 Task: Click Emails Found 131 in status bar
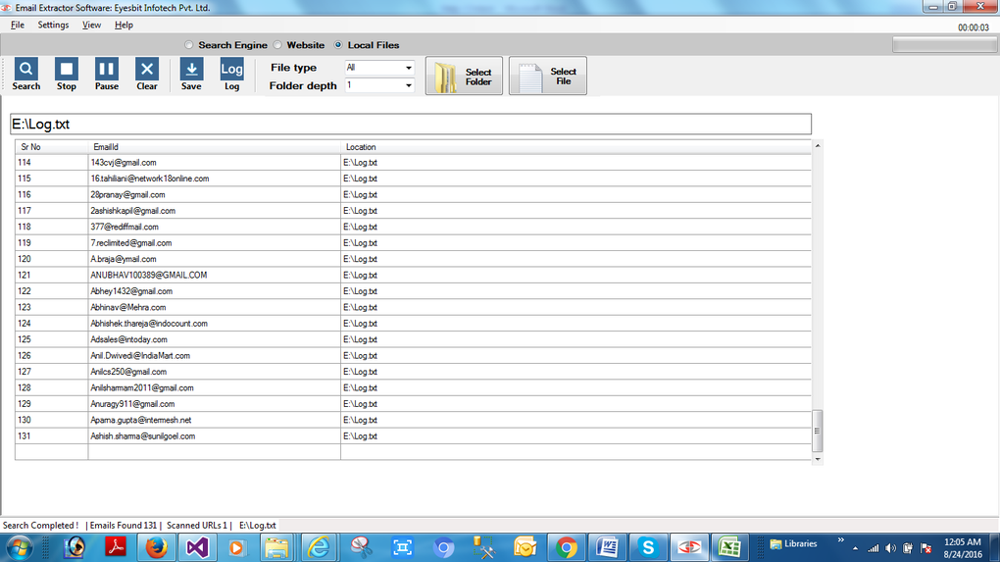tap(124, 526)
